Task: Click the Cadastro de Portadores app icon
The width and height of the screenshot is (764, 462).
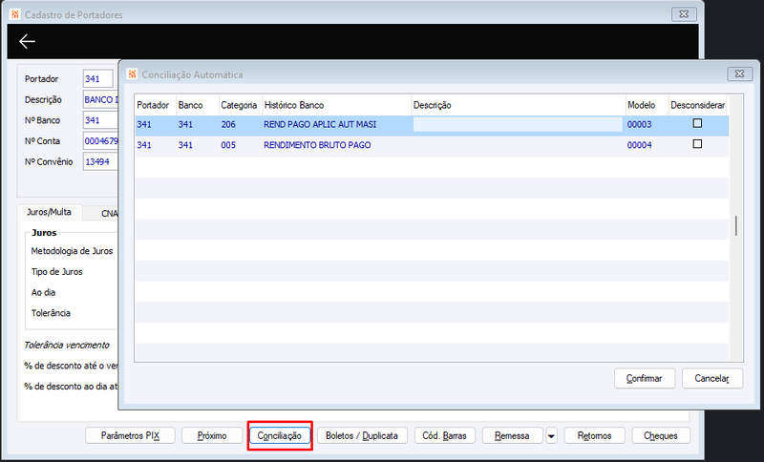Action: [x=15, y=14]
